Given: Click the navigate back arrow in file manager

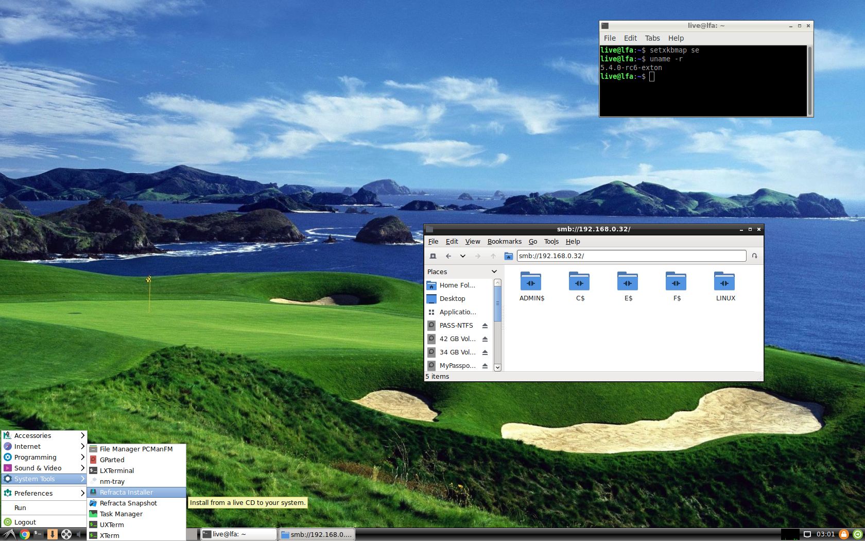Looking at the screenshot, I should pyautogui.click(x=448, y=256).
